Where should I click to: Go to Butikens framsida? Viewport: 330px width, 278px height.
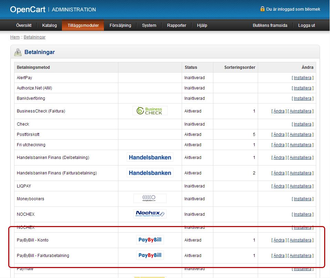(x=270, y=25)
